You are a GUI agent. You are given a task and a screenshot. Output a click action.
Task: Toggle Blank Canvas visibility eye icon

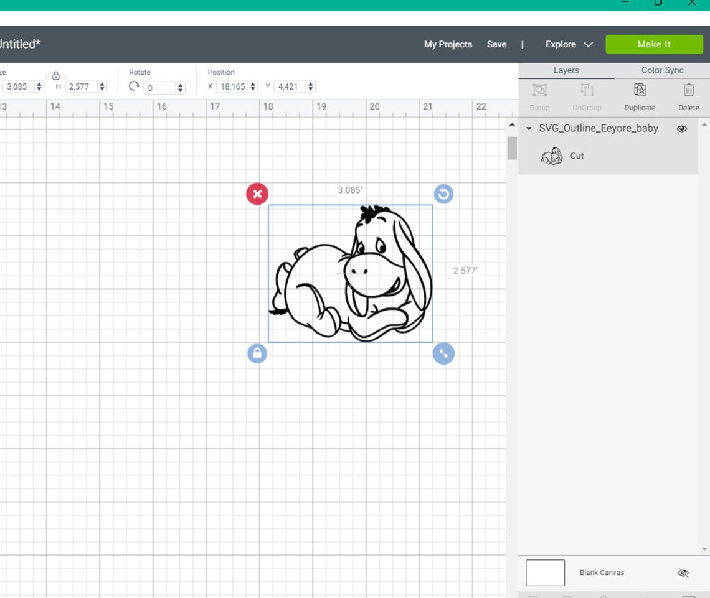coord(683,572)
